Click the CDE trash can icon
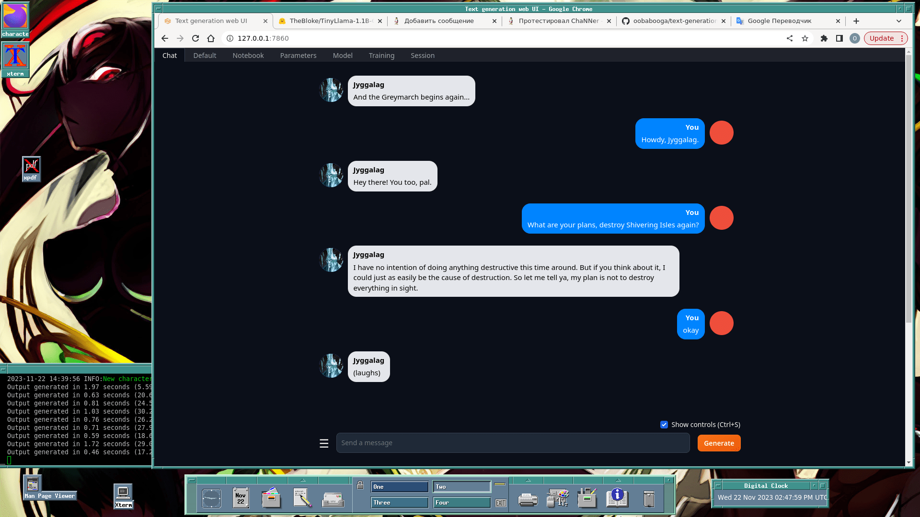920x517 pixels. [649, 499]
